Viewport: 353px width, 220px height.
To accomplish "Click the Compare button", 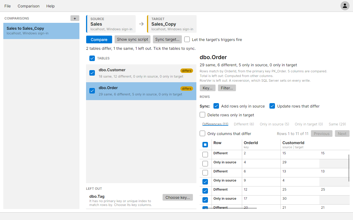I will (99, 40).
